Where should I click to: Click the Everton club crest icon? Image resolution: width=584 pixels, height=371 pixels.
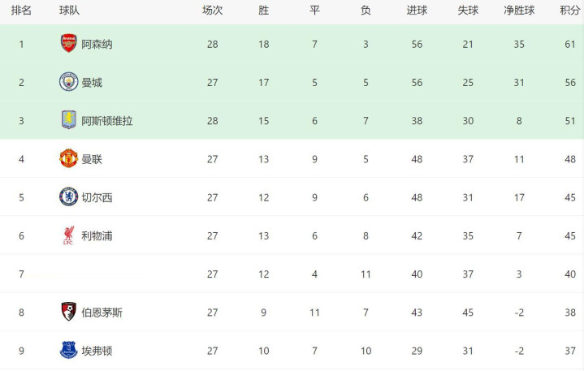click(69, 350)
